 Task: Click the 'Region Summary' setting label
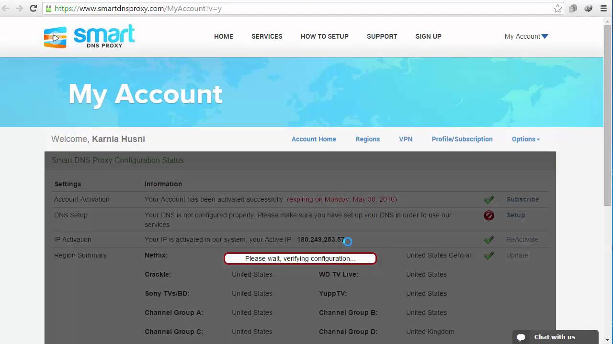[x=80, y=255]
